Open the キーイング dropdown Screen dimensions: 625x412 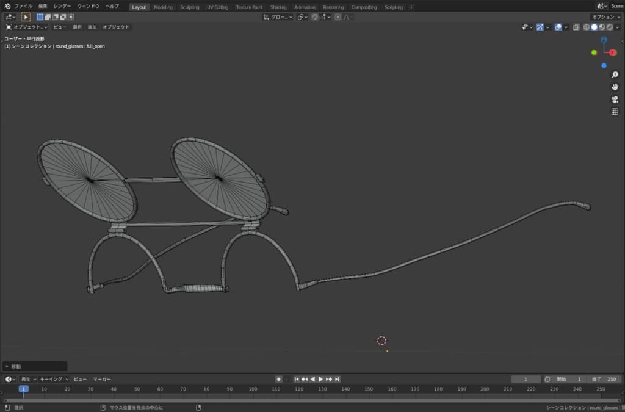54,379
